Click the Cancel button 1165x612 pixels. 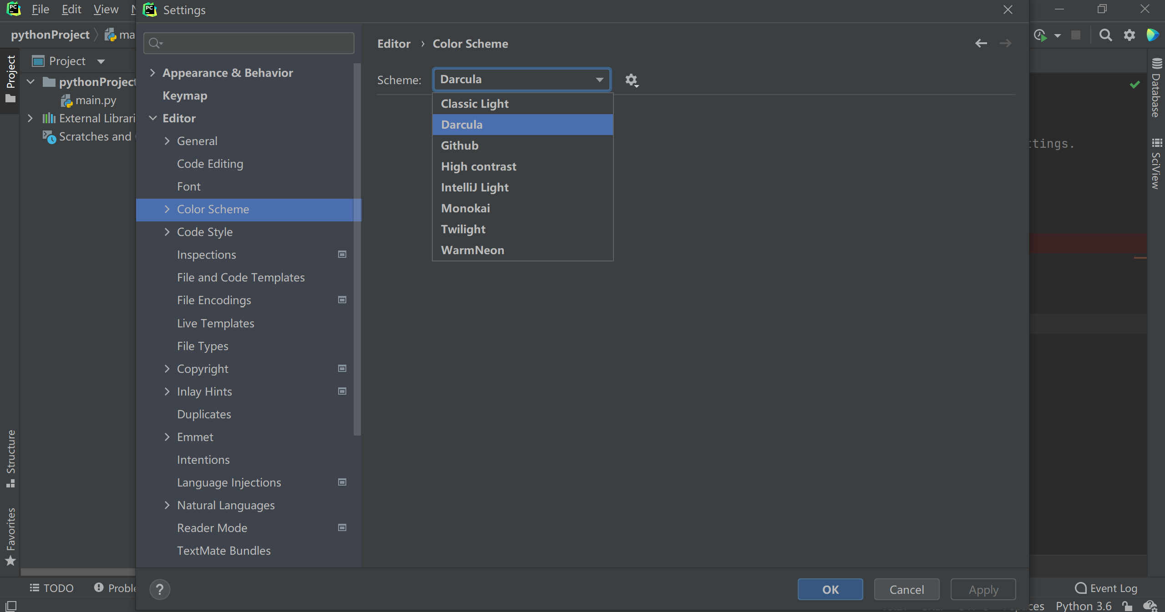[x=907, y=590]
